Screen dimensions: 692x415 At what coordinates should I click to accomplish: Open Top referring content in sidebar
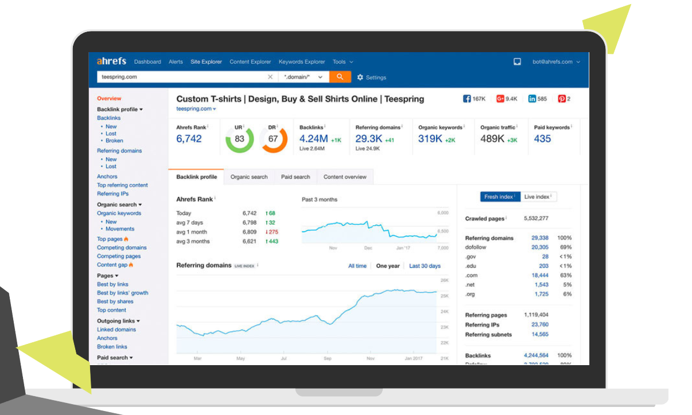(122, 185)
